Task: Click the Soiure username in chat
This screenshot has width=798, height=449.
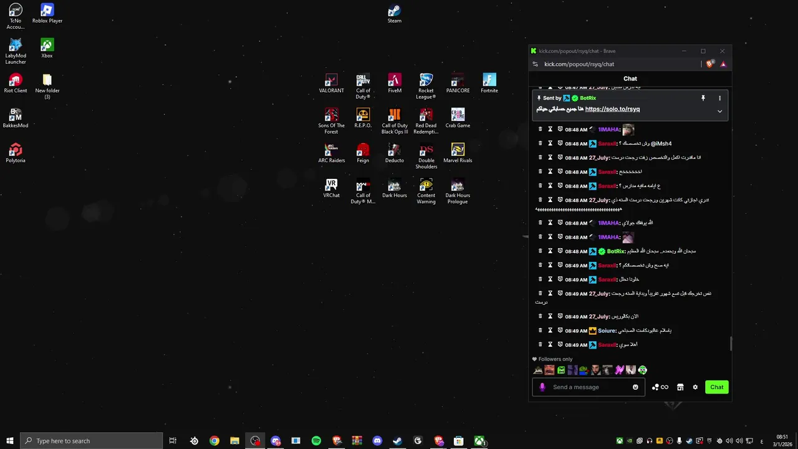Action: pyautogui.click(x=607, y=331)
